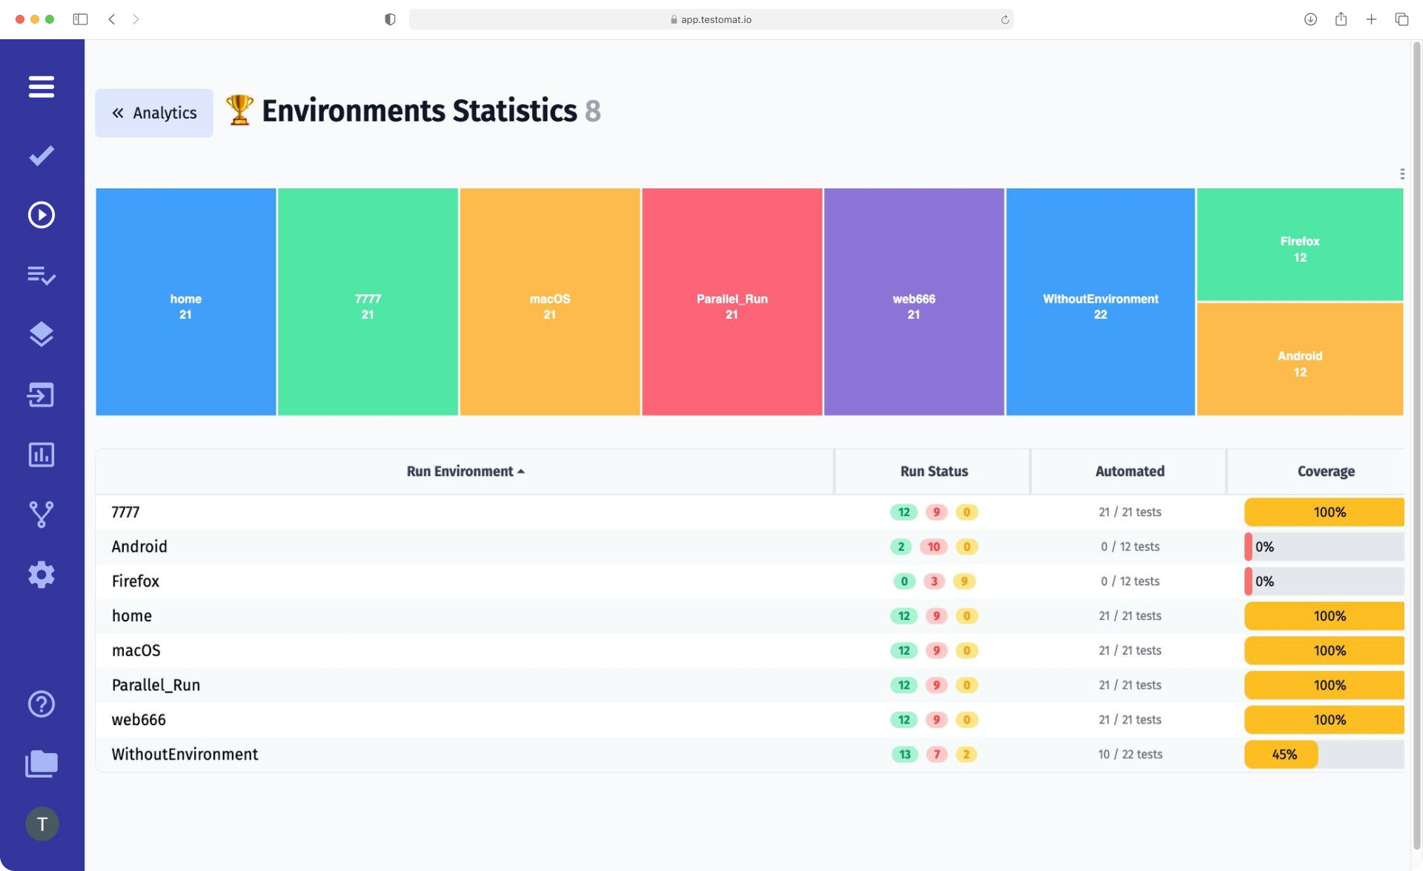Toggle sorting on the Run Environment column
This screenshot has height=871, width=1423.
tap(465, 471)
